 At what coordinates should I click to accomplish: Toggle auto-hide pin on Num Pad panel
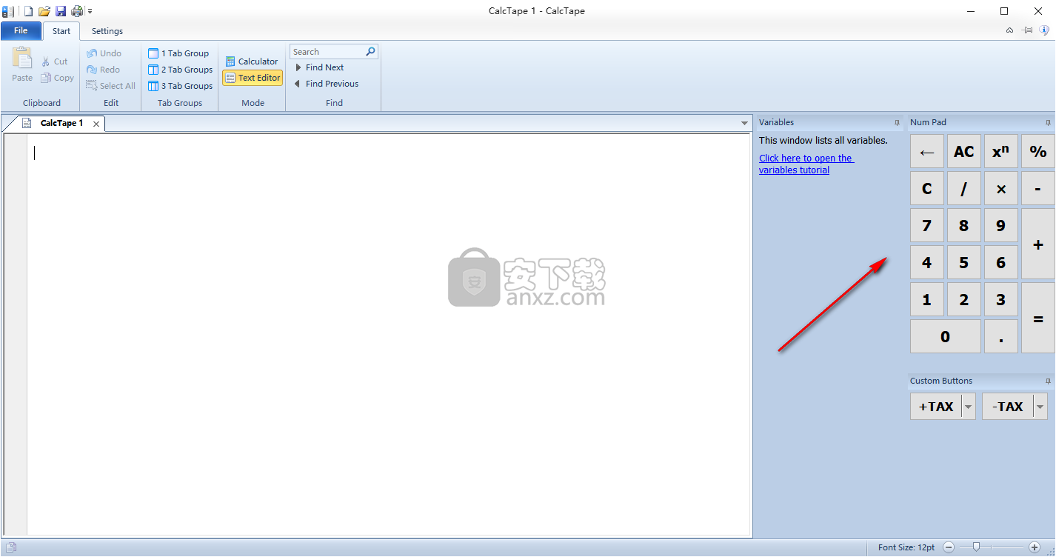tap(1048, 122)
